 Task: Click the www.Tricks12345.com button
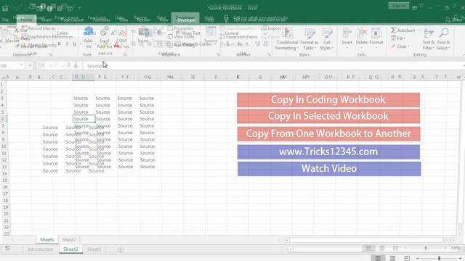pos(328,152)
